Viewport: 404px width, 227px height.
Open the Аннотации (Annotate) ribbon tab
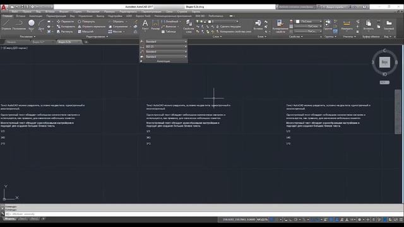pos(35,16)
